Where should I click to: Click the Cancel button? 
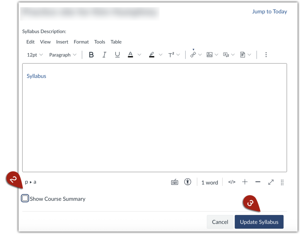coord(220,222)
